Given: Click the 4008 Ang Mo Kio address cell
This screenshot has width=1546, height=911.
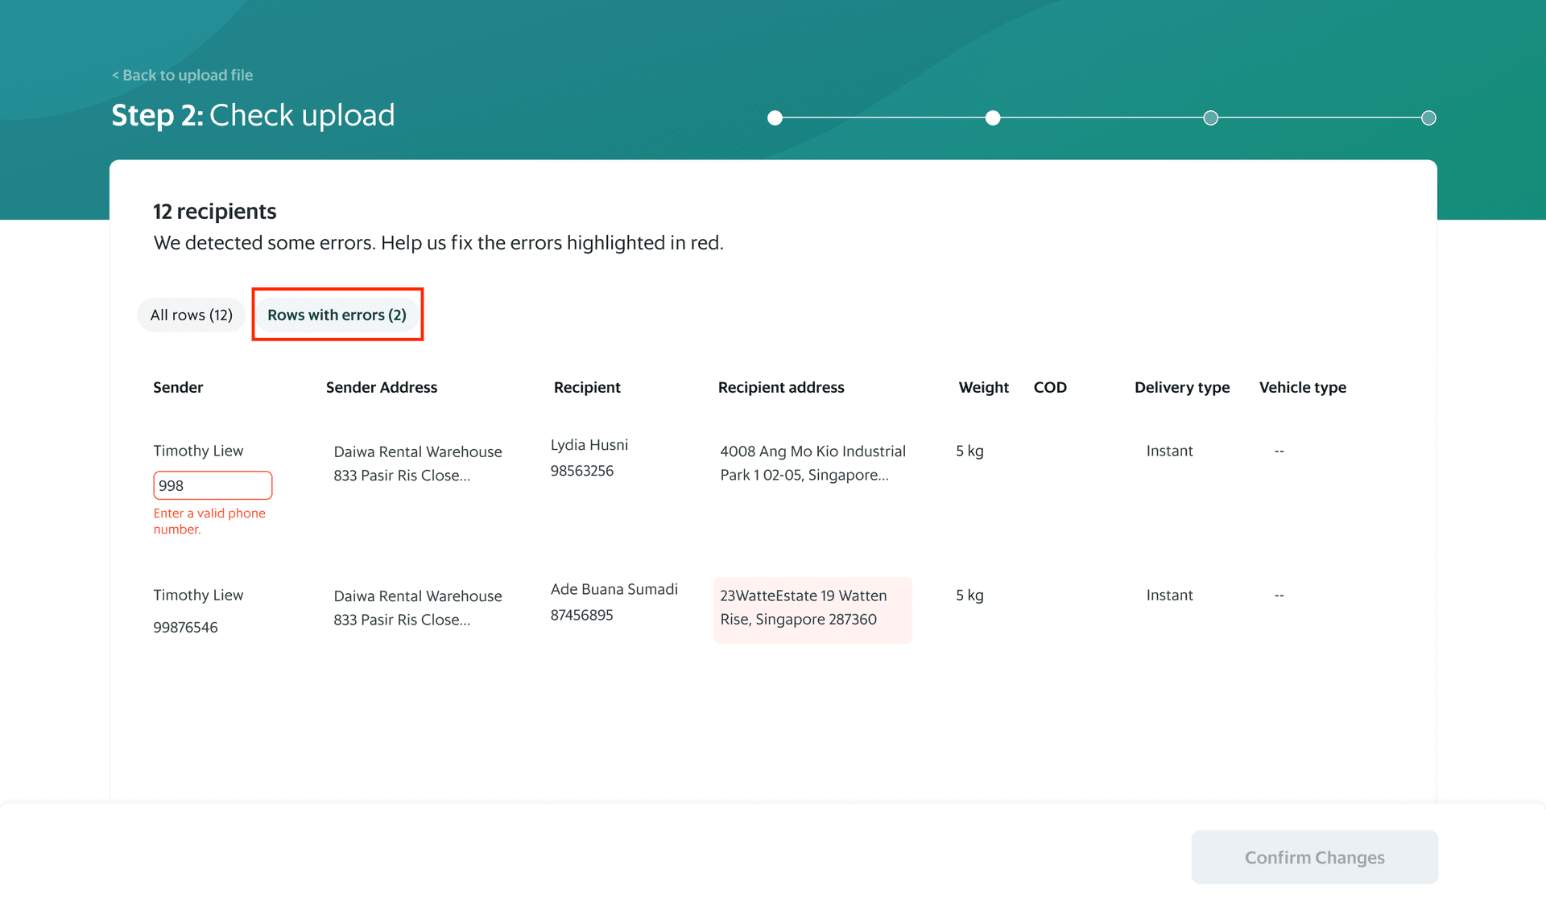Looking at the screenshot, I should 813,463.
